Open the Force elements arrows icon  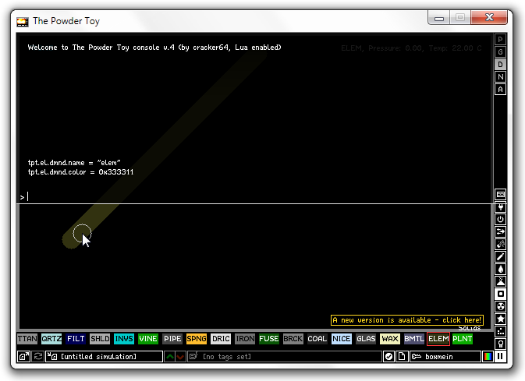pos(501,232)
